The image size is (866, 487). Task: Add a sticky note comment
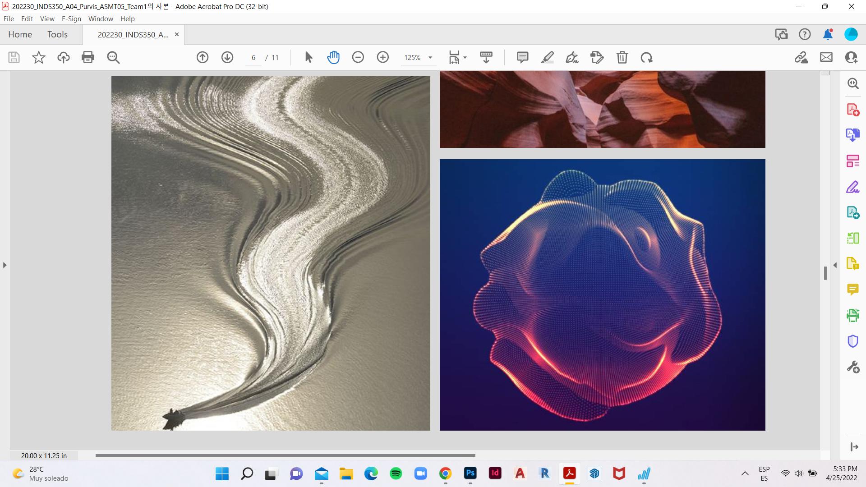pyautogui.click(x=523, y=57)
